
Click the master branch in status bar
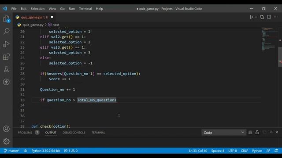[12, 151]
